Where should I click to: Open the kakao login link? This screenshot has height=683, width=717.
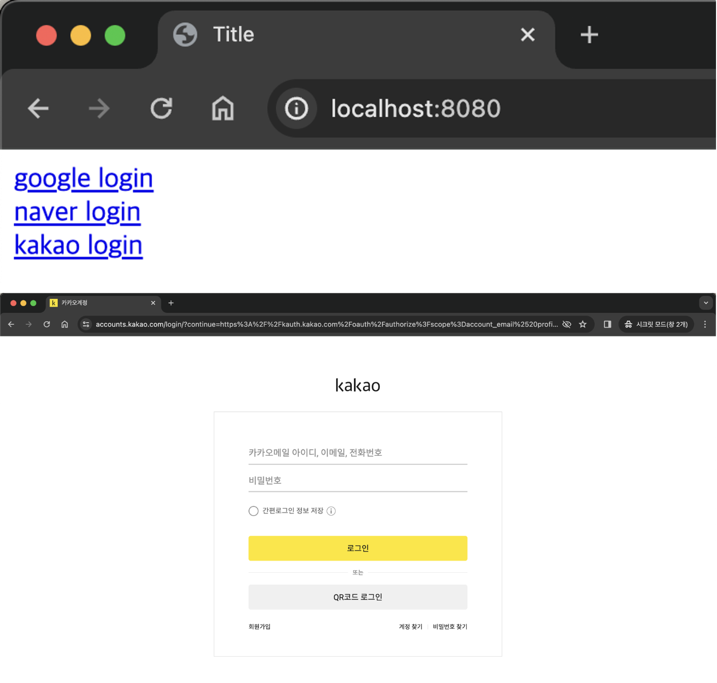point(78,245)
